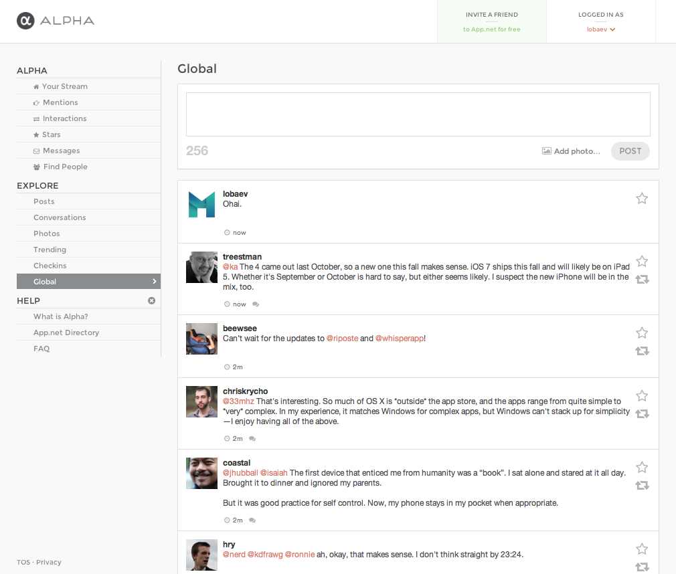
Task: Click the Global menu item chevron
Action: 155,282
